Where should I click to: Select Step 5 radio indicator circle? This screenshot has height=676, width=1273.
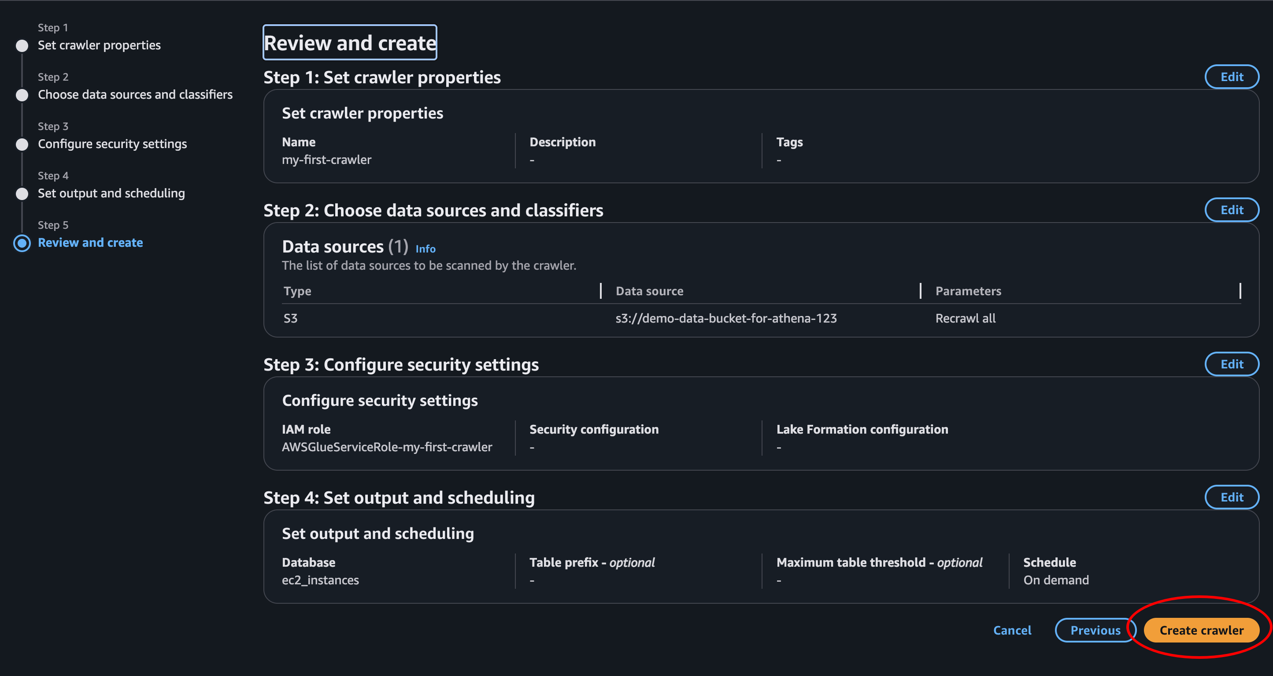point(22,243)
